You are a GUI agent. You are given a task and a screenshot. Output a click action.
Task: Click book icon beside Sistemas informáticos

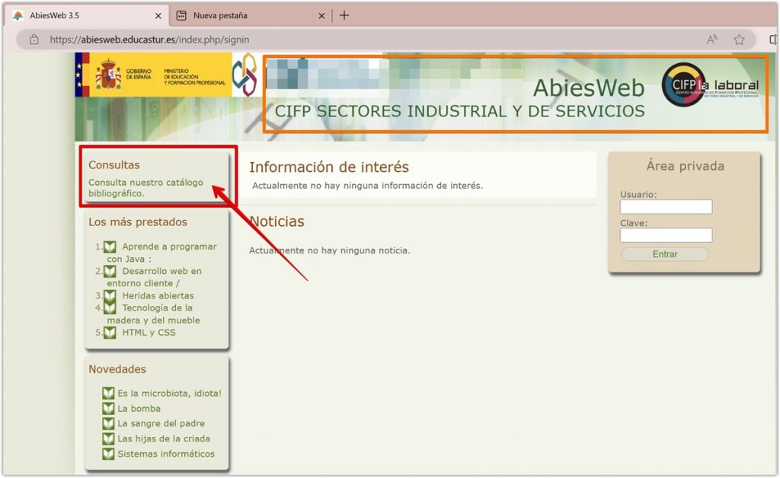click(108, 454)
